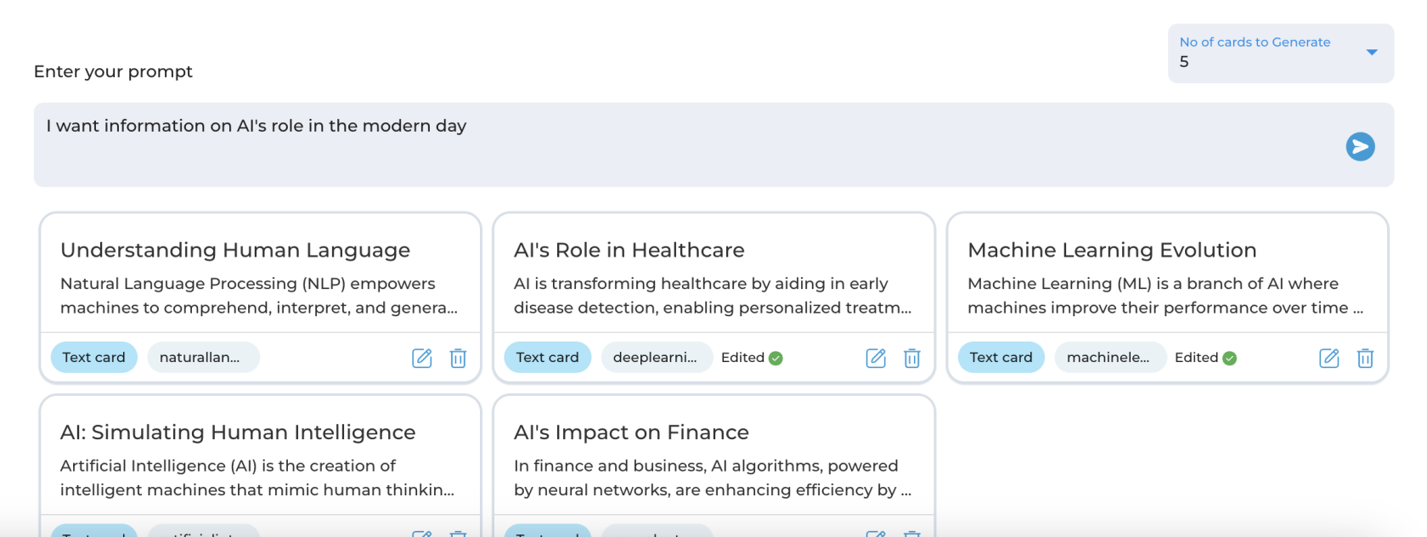Click the Text card tag on Healthcare card
Viewport: 1427px width, 537px height.
547,358
